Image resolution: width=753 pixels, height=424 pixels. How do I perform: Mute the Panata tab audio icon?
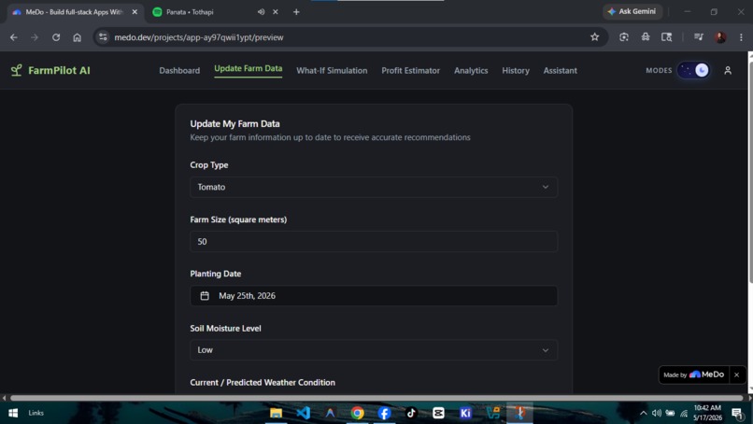coord(261,12)
